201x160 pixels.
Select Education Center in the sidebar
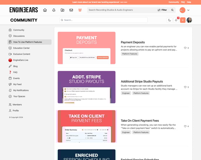tap(21, 48)
